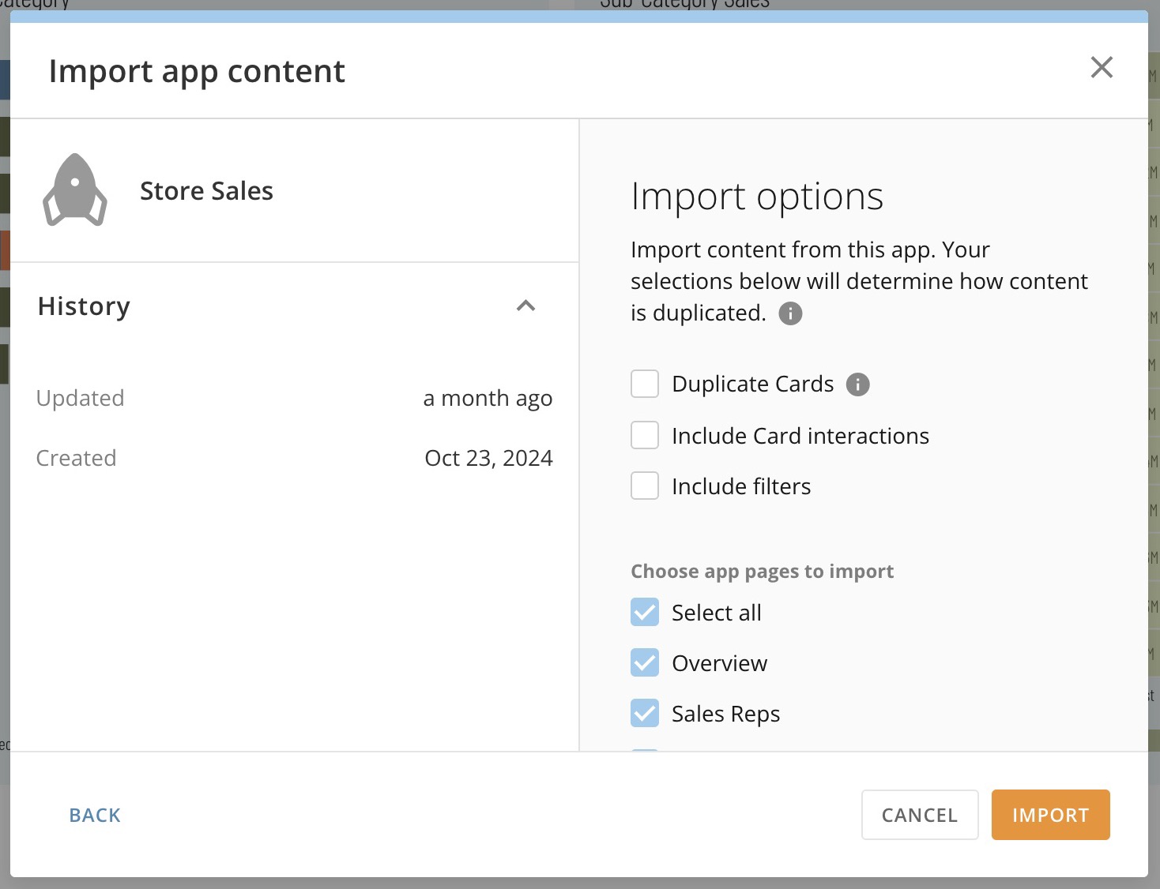Go back using the BACK link
The width and height of the screenshot is (1160, 889).
click(95, 815)
